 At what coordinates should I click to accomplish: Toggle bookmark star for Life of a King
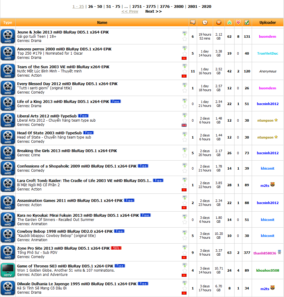tap(184, 106)
